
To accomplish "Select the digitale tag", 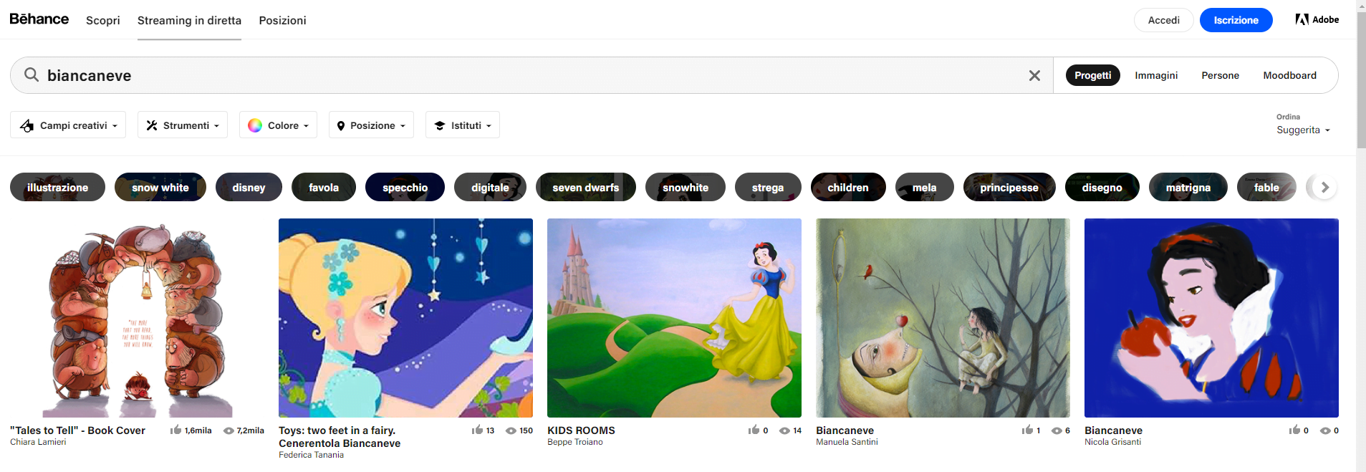I will click(x=490, y=187).
